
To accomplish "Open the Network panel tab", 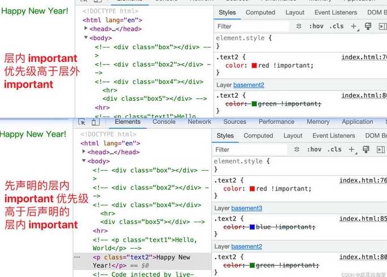I will (199, 122).
